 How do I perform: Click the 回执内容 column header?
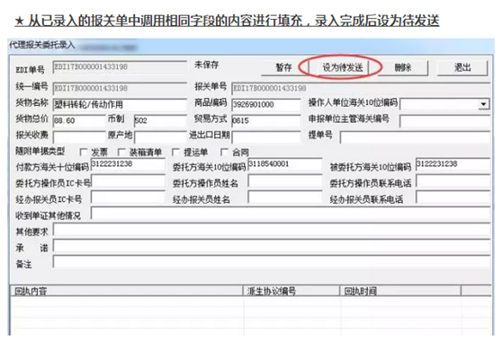[127, 291]
